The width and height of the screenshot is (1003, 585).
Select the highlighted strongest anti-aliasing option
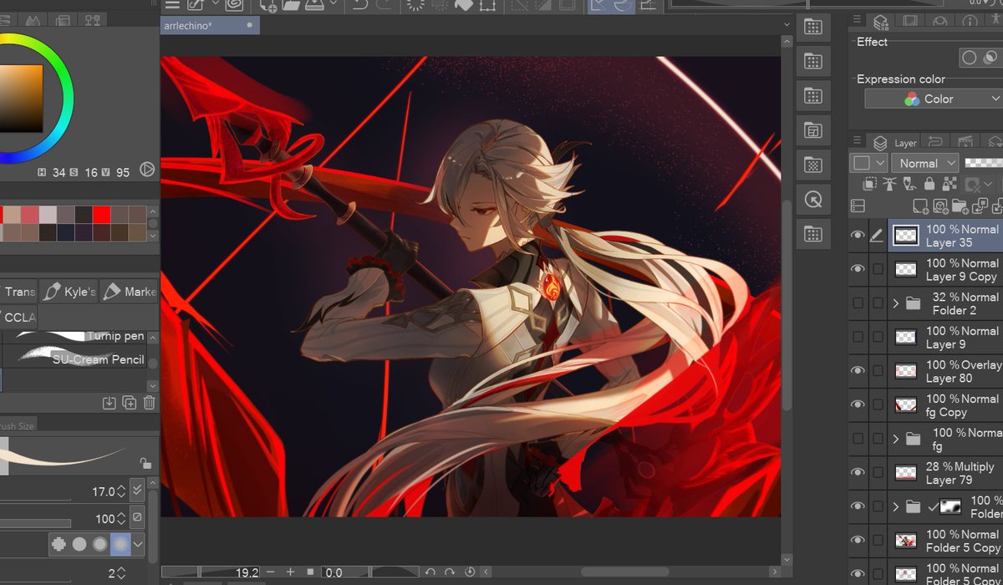click(x=120, y=544)
